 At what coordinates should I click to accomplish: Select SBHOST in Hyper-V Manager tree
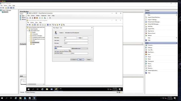point(6,12)
